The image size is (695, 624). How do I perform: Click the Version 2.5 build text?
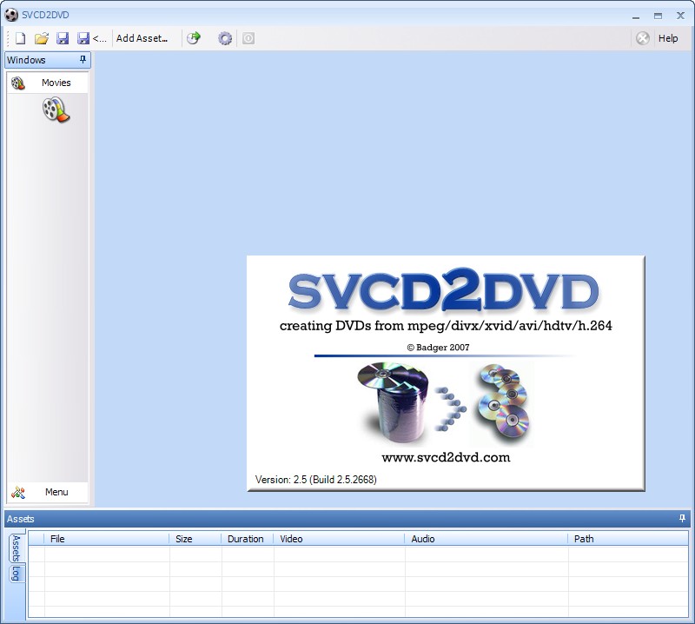(316, 480)
